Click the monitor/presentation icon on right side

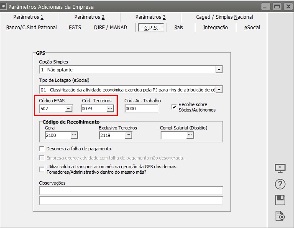pos(280,168)
